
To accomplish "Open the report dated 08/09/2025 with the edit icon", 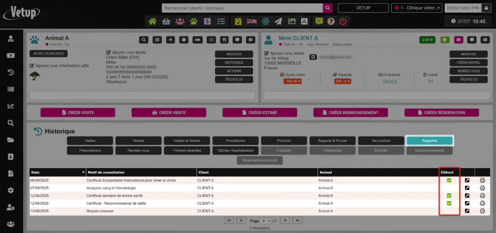I will [x=467, y=180].
